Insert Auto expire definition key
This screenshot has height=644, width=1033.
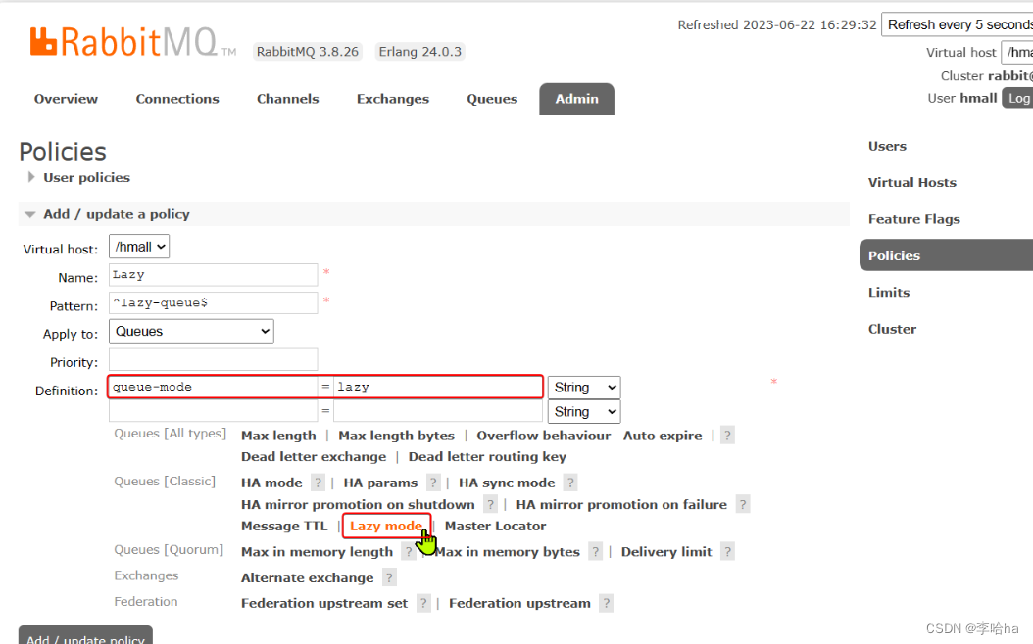663,436
